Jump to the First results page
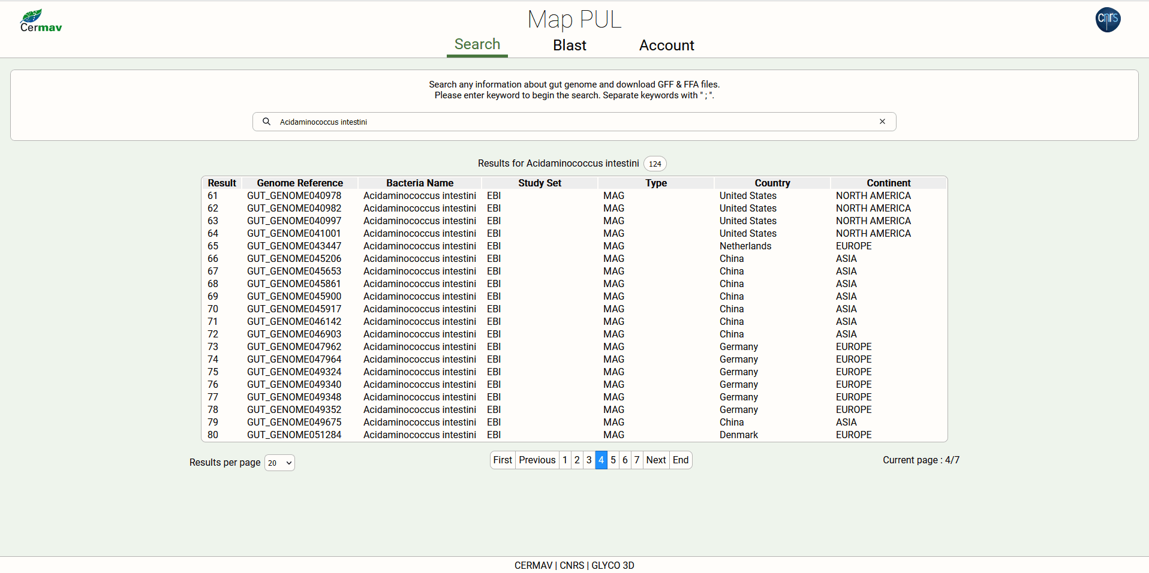 (x=503, y=460)
